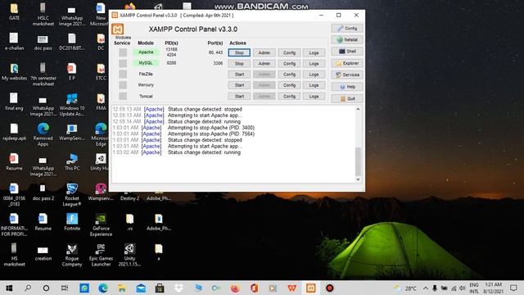
Task: Toggle the FileZilla service checkbox
Action: (x=123, y=74)
